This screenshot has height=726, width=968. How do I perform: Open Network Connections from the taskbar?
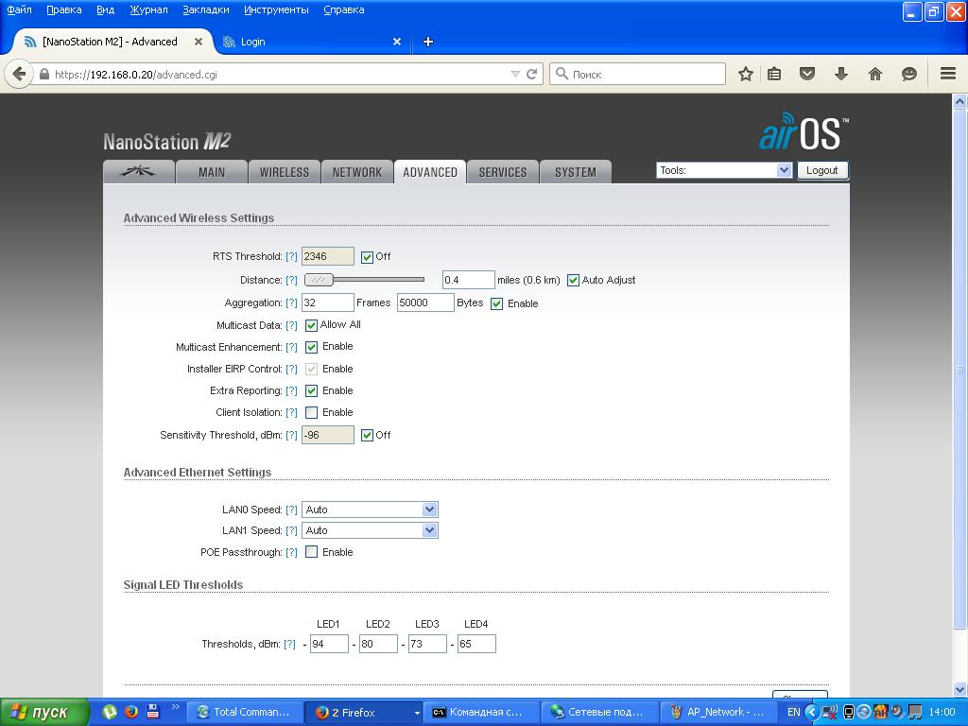point(600,712)
